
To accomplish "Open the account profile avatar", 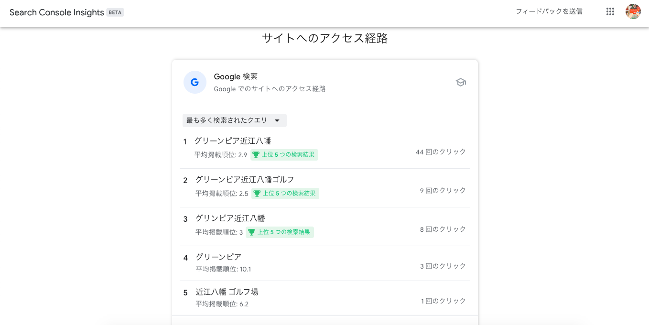I will (x=633, y=11).
